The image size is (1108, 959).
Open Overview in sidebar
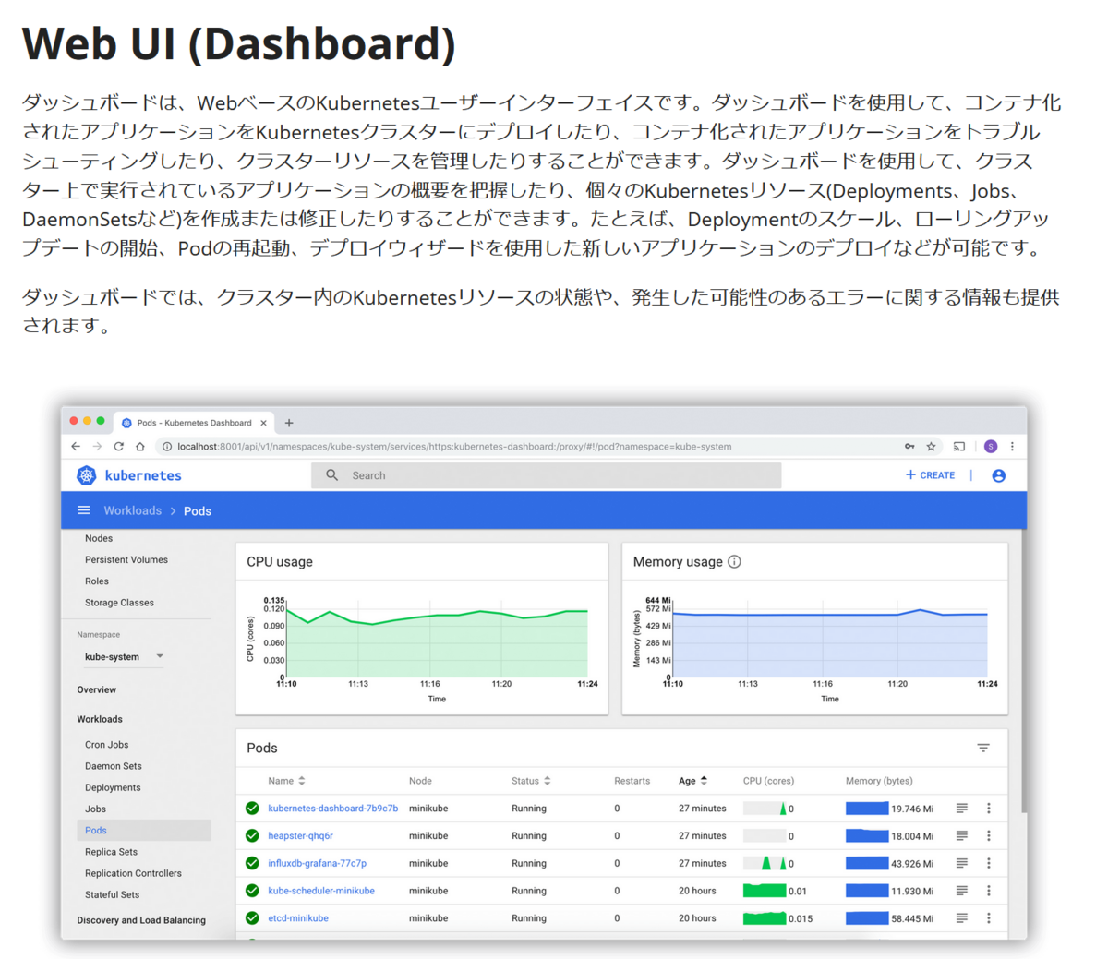tap(97, 689)
